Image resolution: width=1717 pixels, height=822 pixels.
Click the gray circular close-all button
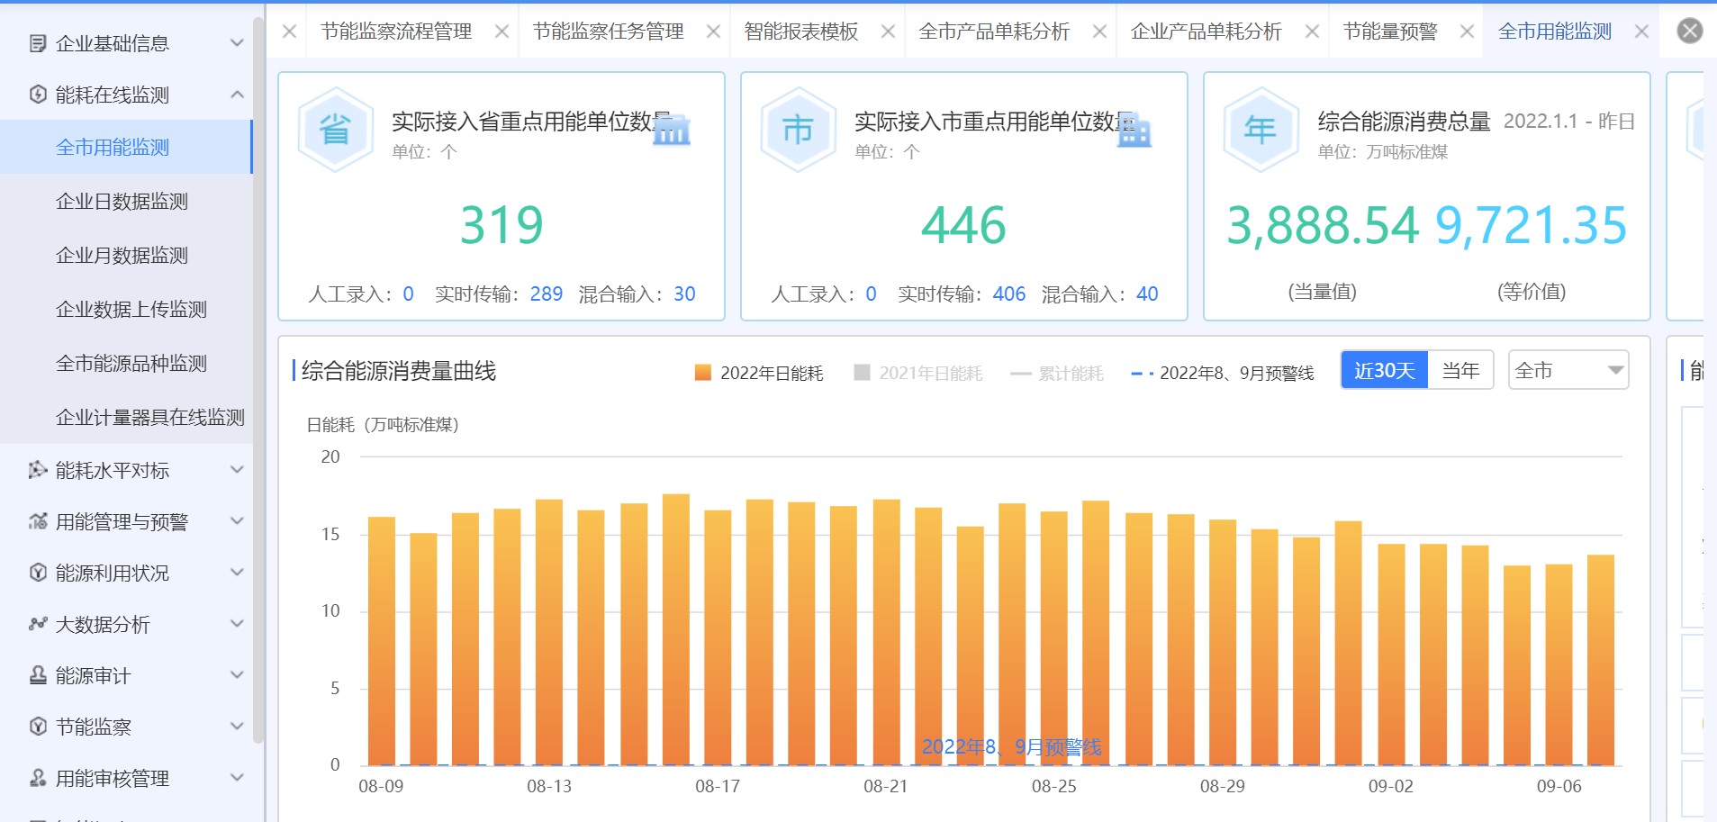[x=1689, y=32]
